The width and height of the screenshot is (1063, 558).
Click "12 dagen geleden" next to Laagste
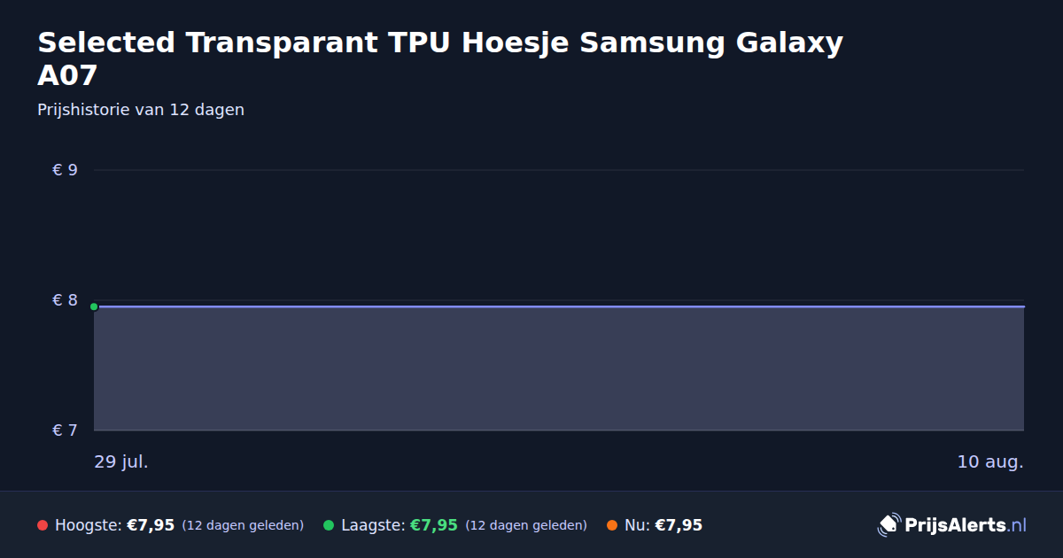[x=526, y=525]
